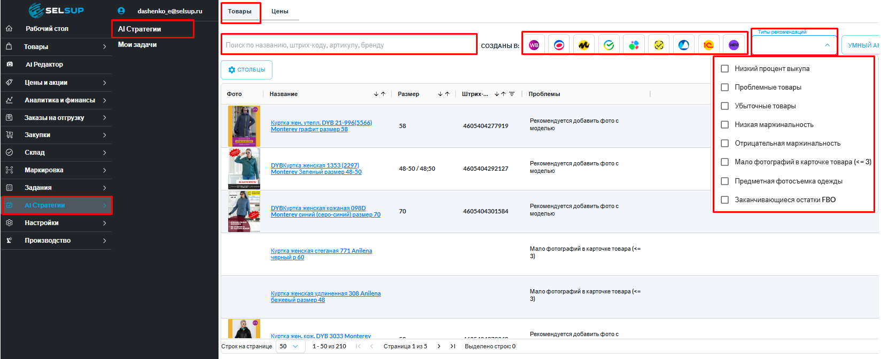Click the 1C marketplace filter icon
This screenshot has width=881, height=359.
click(x=708, y=45)
